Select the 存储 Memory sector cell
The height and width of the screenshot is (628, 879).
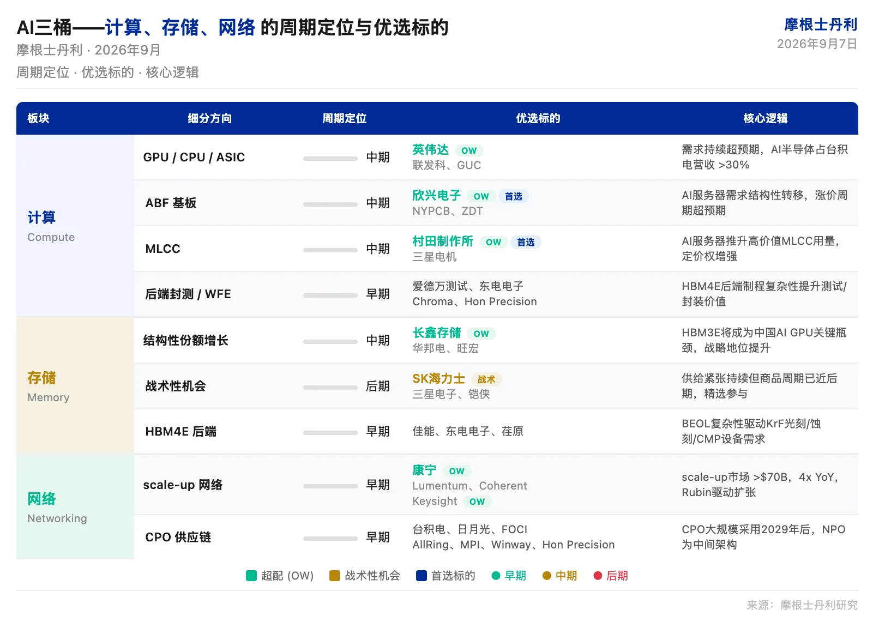pos(75,385)
